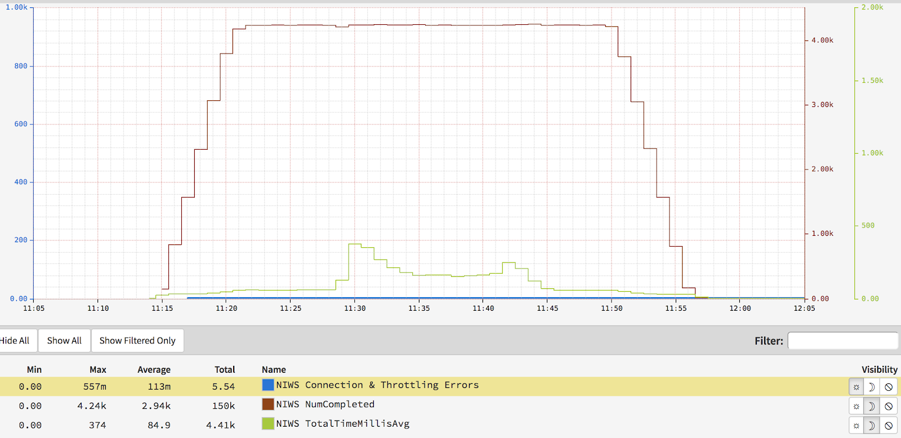Click Show Filtered Only button
This screenshot has width=901, height=438.
137,341
